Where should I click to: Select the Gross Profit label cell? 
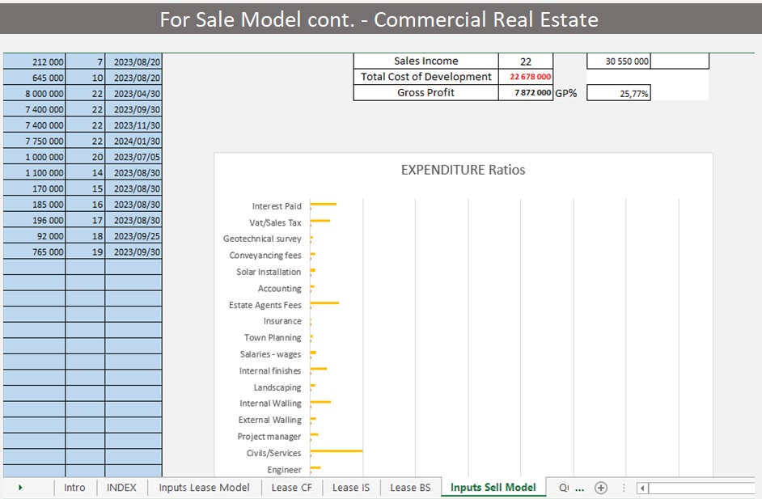(x=425, y=93)
